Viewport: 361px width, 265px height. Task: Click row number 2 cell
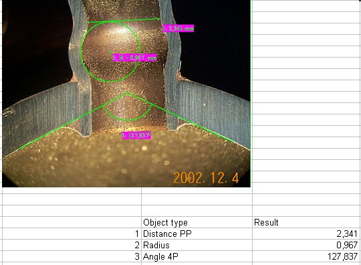[x=72, y=245]
